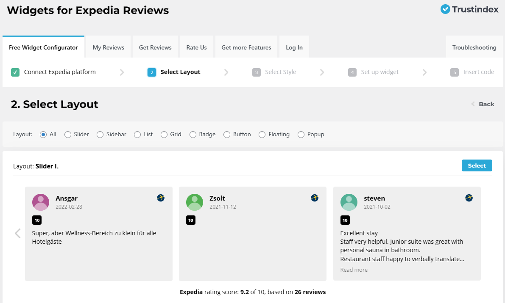
Task: Click the chevron after Select Layout step
Action: [x=227, y=72]
